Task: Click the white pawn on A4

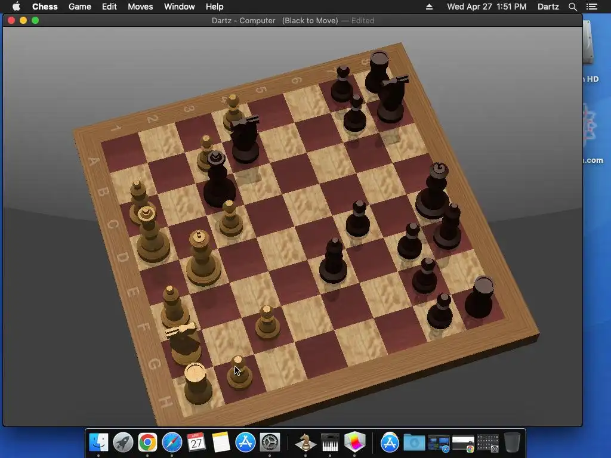Action: point(233,112)
